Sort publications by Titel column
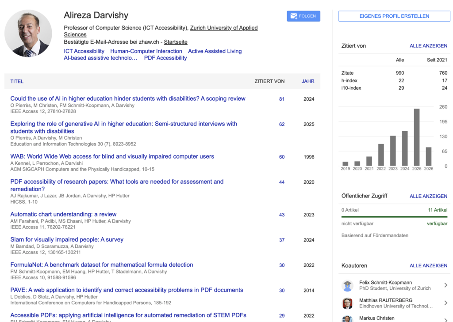The height and width of the screenshot is (322, 453). [x=17, y=81]
